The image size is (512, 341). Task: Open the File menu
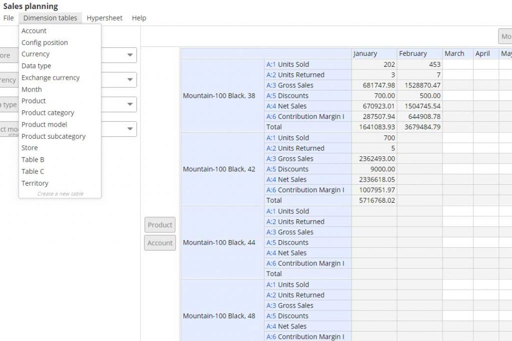point(8,18)
